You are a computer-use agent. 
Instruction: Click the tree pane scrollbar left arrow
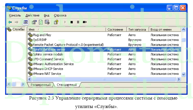coord(9,84)
